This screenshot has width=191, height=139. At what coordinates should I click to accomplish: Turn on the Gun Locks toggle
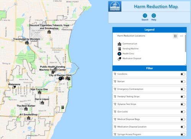pyautogui.click(x=183, y=112)
